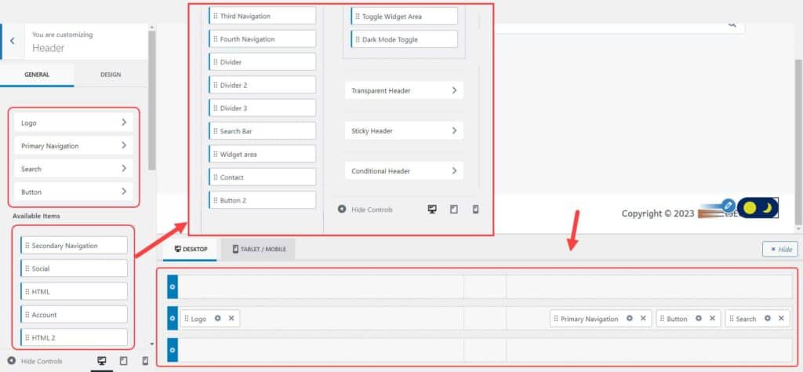Open the Transparent Header section
Viewport: 803px width, 372px height.
click(x=404, y=90)
